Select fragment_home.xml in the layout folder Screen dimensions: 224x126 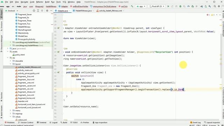(27, 98)
